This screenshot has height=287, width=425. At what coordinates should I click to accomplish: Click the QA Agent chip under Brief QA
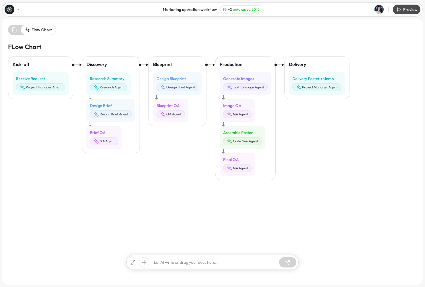click(104, 141)
